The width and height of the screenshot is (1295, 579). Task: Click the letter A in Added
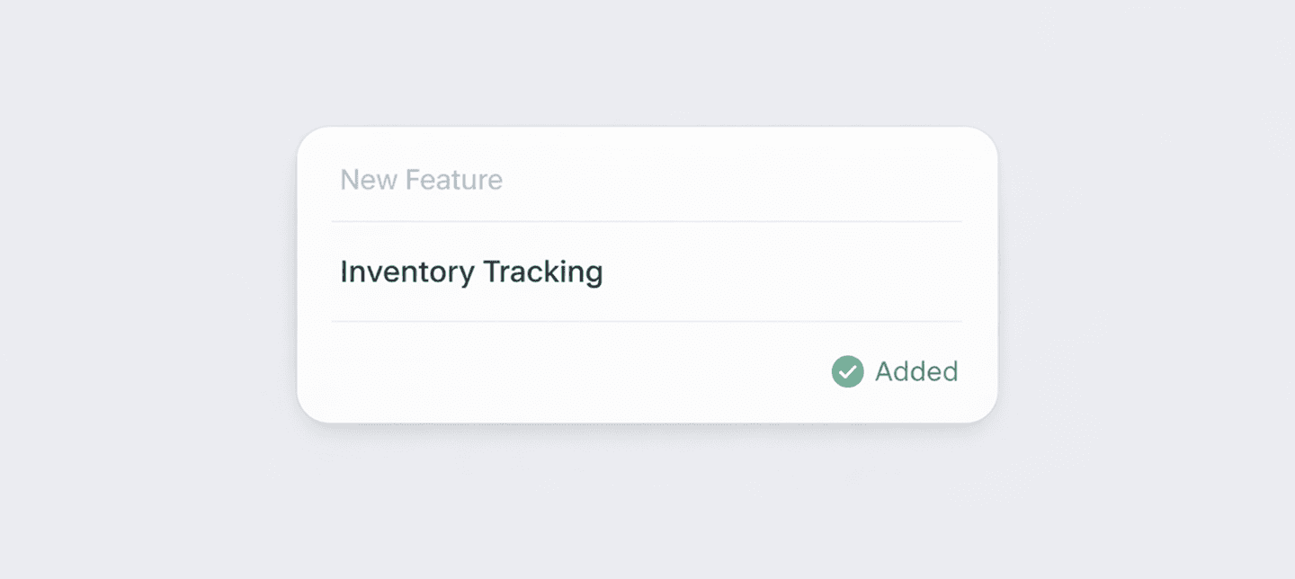883,371
